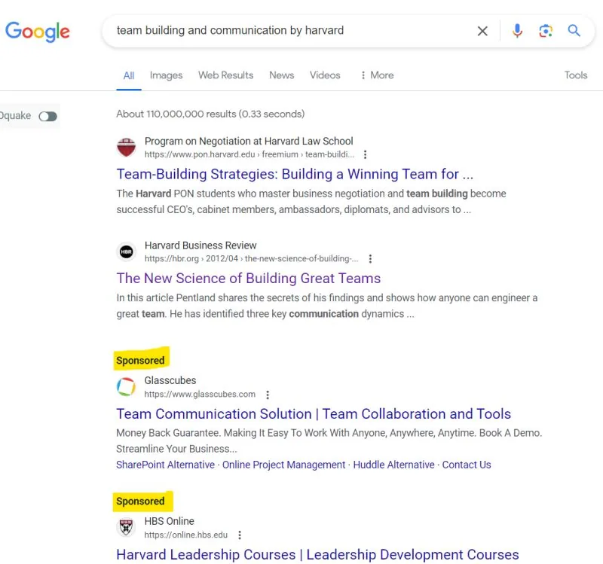Click the Google logo
Image resolution: width=603 pixels, height=564 pixels.
point(37,32)
